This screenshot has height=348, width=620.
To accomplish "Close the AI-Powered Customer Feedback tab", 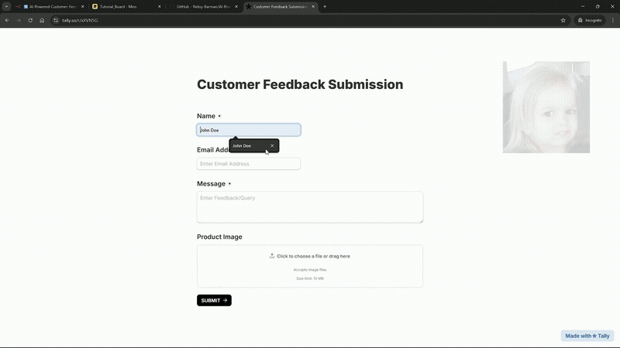I will 83,6.
